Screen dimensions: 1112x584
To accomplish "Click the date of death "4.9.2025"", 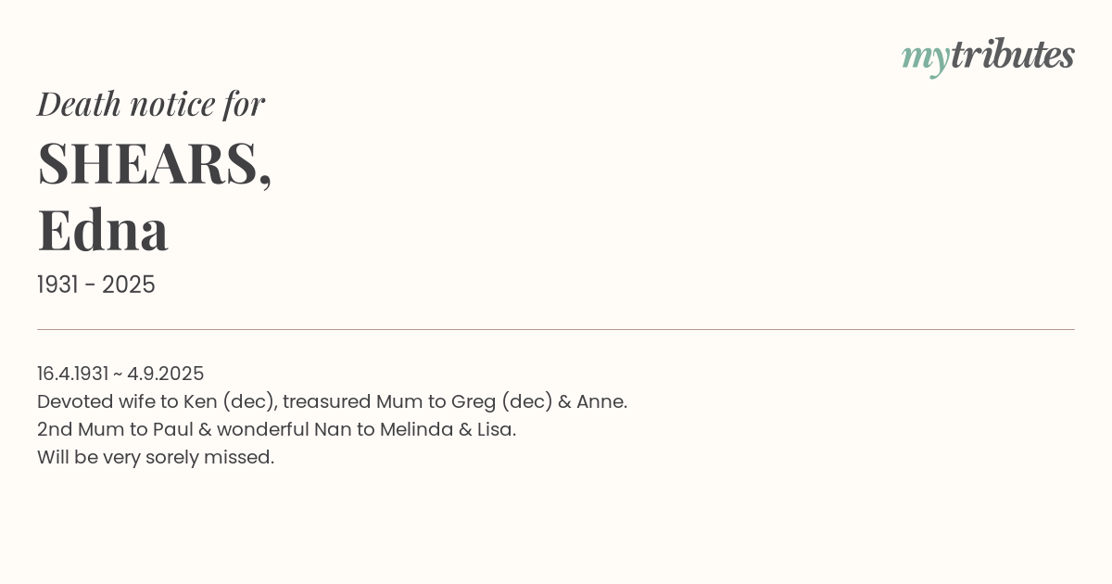I will pyautogui.click(x=165, y=374).
